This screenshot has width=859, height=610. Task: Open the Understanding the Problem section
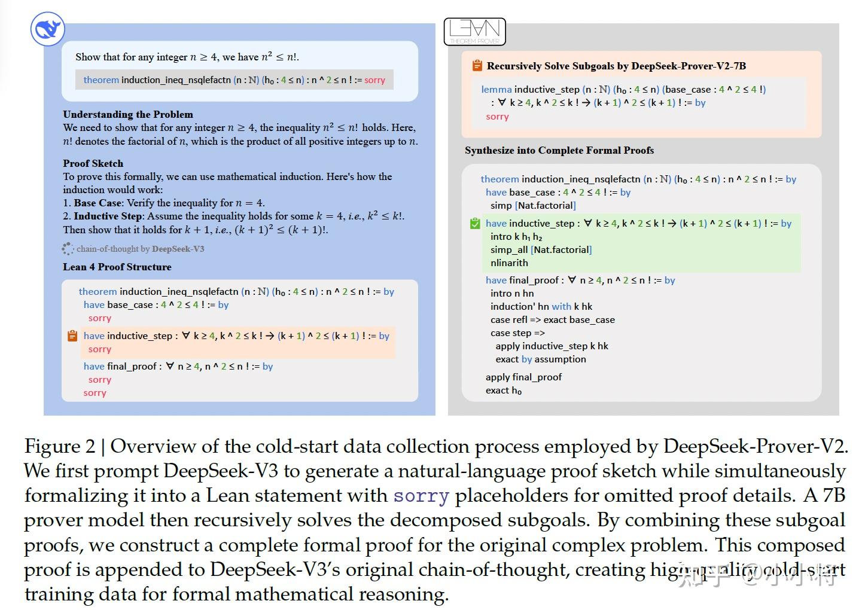[127, 114]
